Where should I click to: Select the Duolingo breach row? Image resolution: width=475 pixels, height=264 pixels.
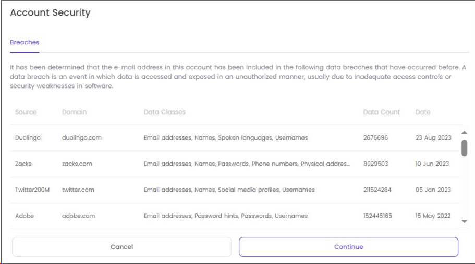(235, 138)
